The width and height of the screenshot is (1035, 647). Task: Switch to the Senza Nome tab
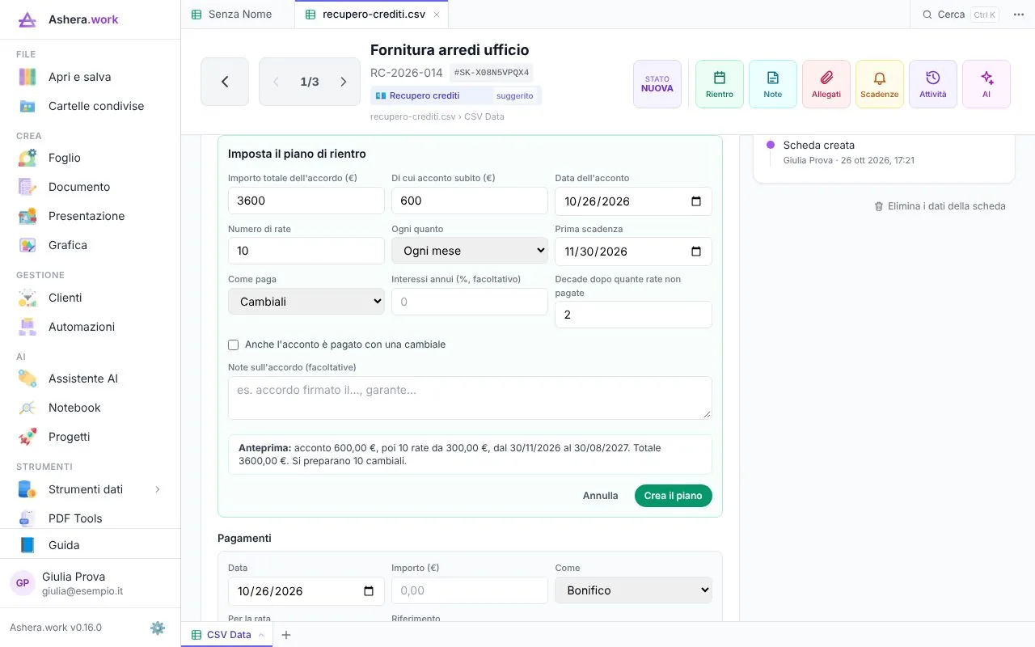(x=238, y=15)
